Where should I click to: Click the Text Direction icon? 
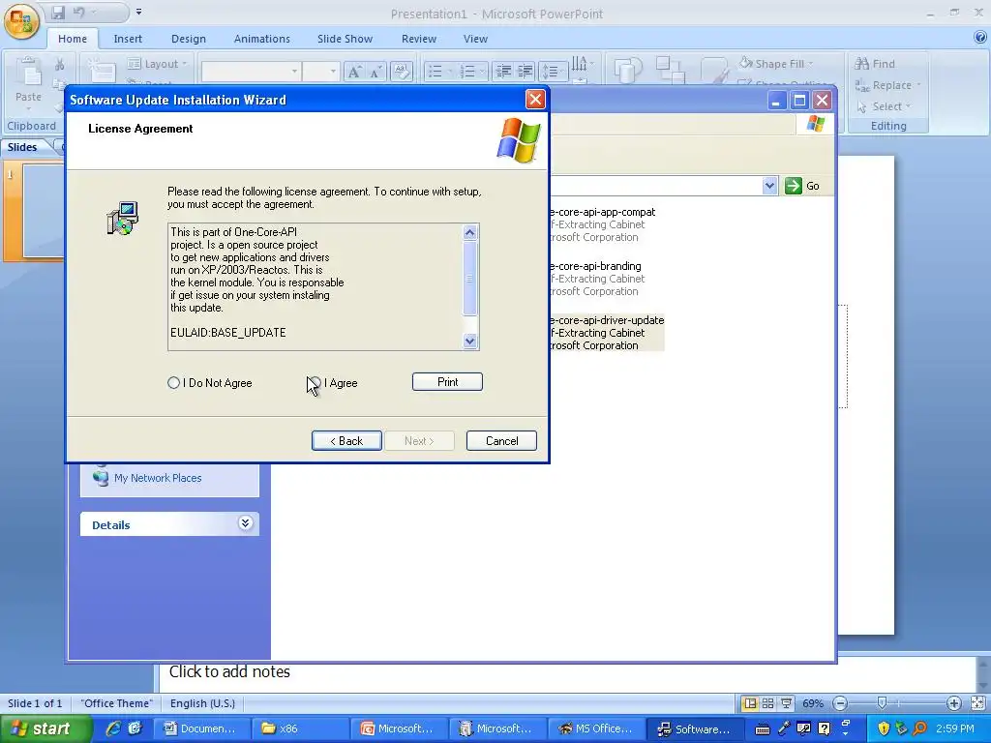tap(582, 64)
